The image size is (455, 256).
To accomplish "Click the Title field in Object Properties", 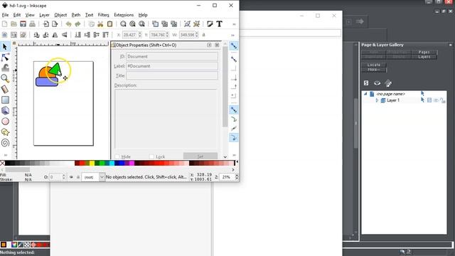I will (x=172, y=75).
